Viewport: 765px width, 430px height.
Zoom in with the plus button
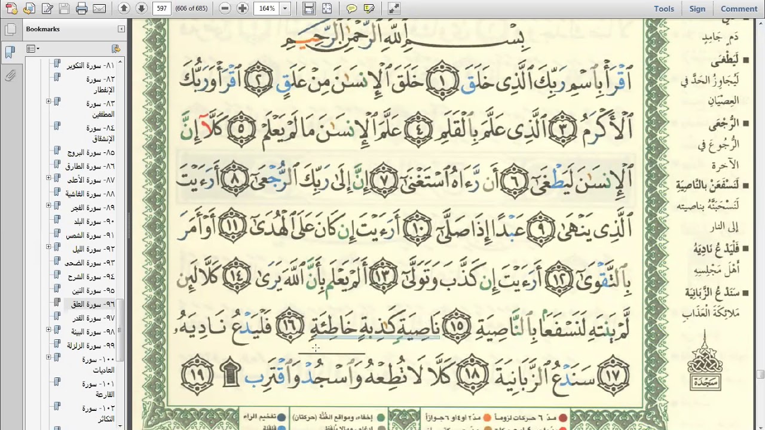(242, 8)
